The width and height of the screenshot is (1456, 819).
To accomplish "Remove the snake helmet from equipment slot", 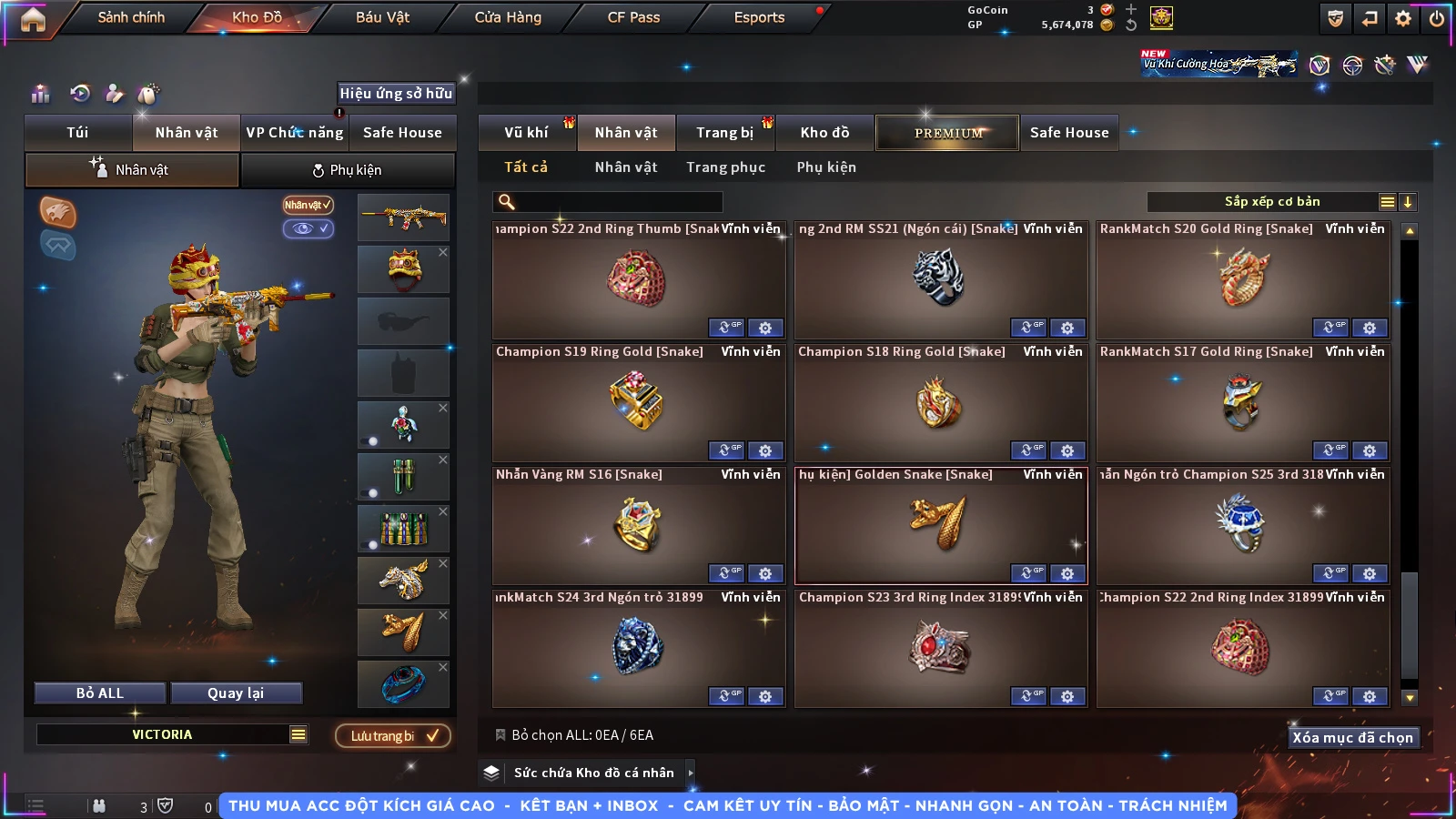I will 443,252.
